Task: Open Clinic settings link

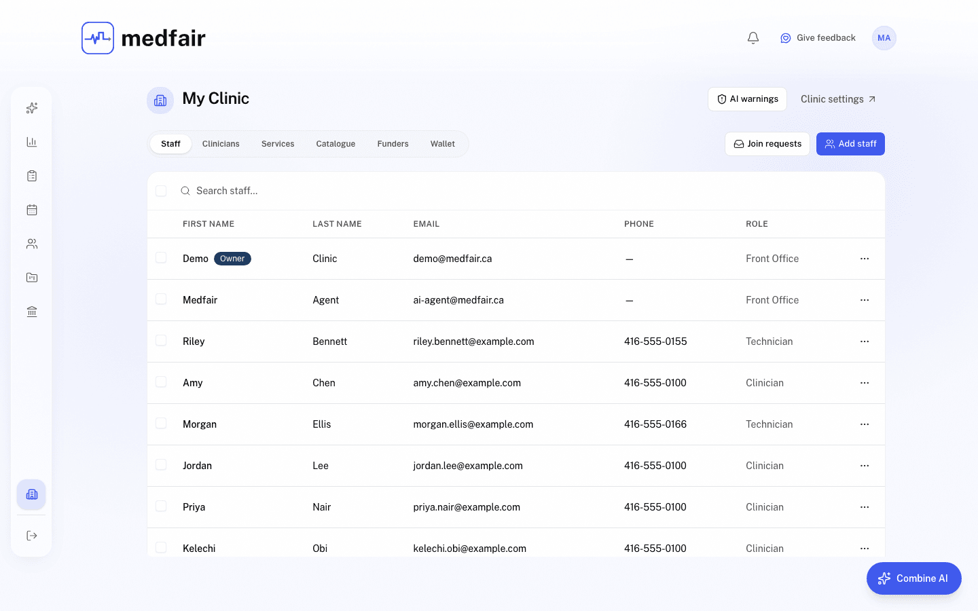Action: [838, 99]
